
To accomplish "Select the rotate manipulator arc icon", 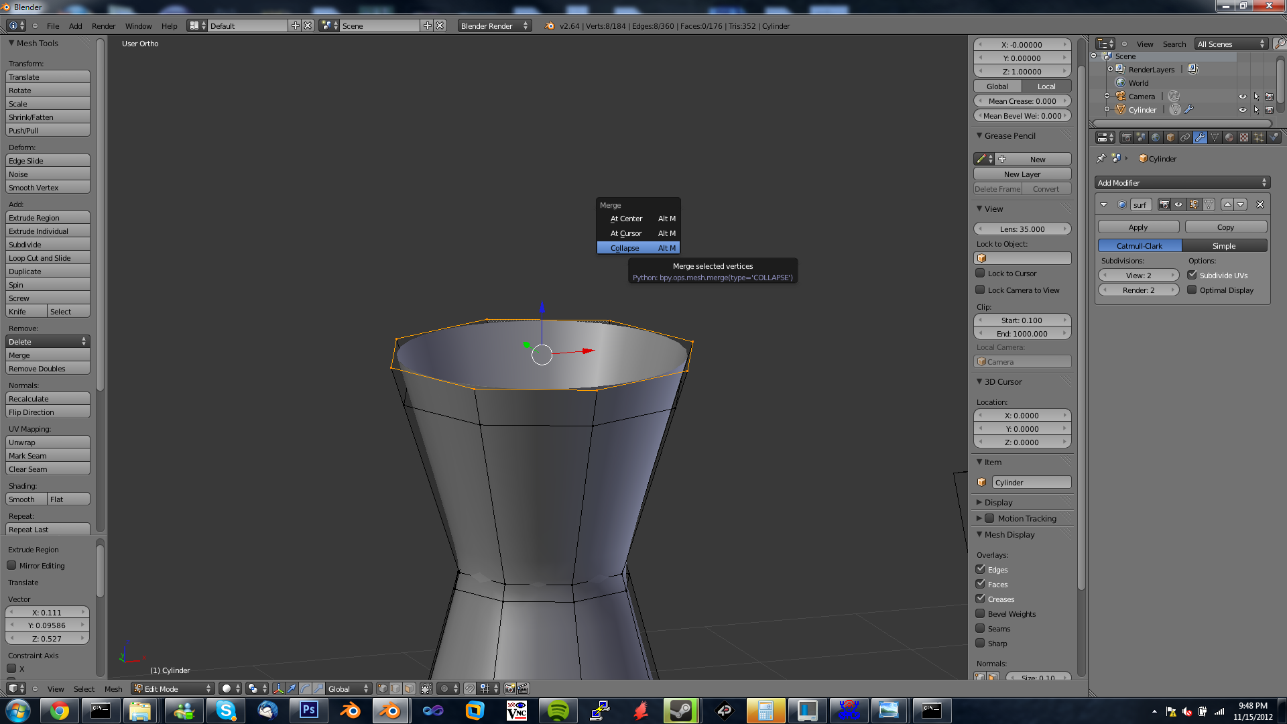I will (x=305, y=688).
